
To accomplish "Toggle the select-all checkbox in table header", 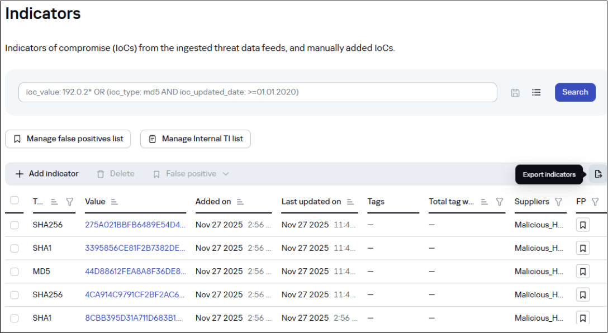I will coord(15,200).
